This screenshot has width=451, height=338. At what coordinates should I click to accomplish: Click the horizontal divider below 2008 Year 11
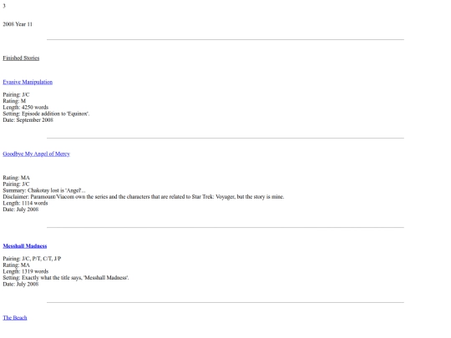225,40
